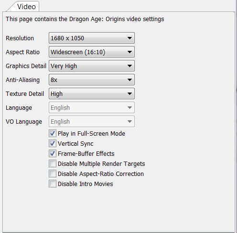237x233 pixels.
Task: Click the Resolution dropdown arrow
Action: [x=129, y=38]
